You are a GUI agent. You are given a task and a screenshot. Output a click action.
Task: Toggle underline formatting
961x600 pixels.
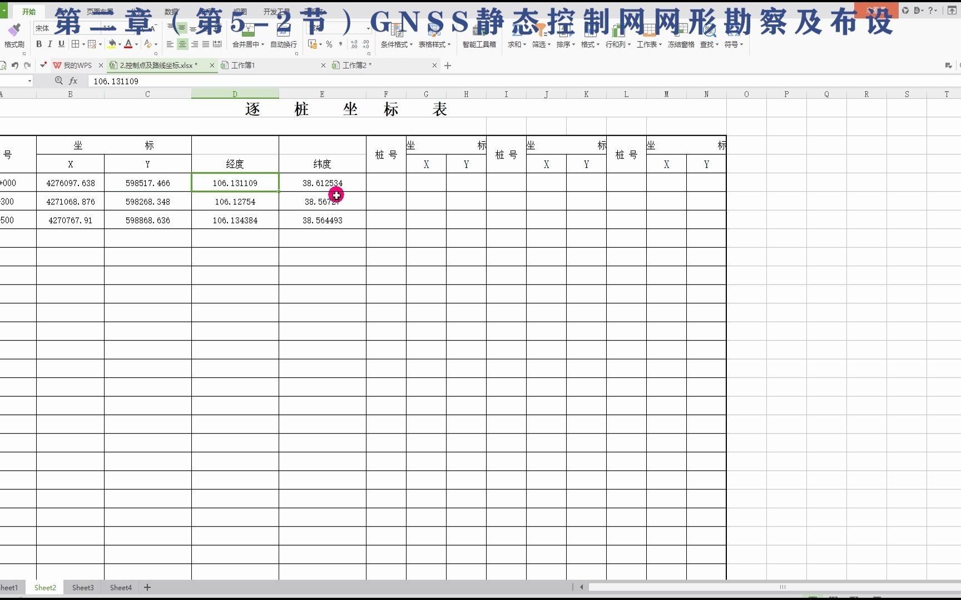pyautogui.click(x=61, y=44)
